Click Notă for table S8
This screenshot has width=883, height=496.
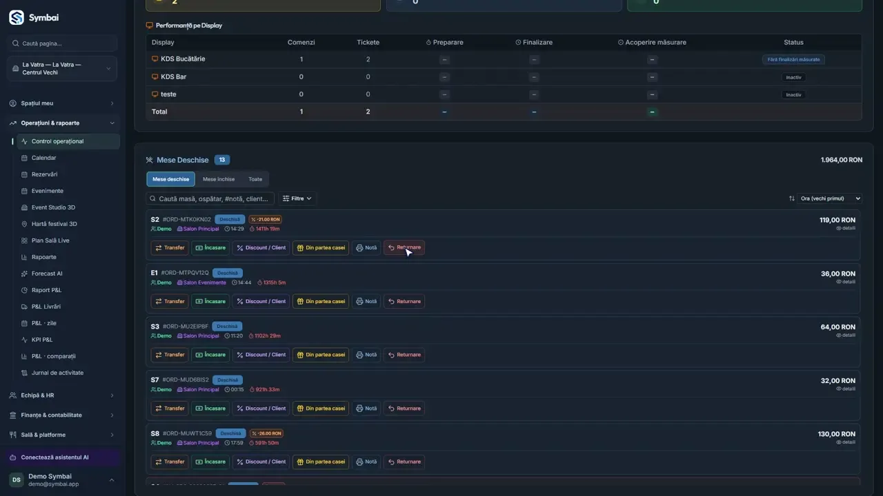click(366, 462)
